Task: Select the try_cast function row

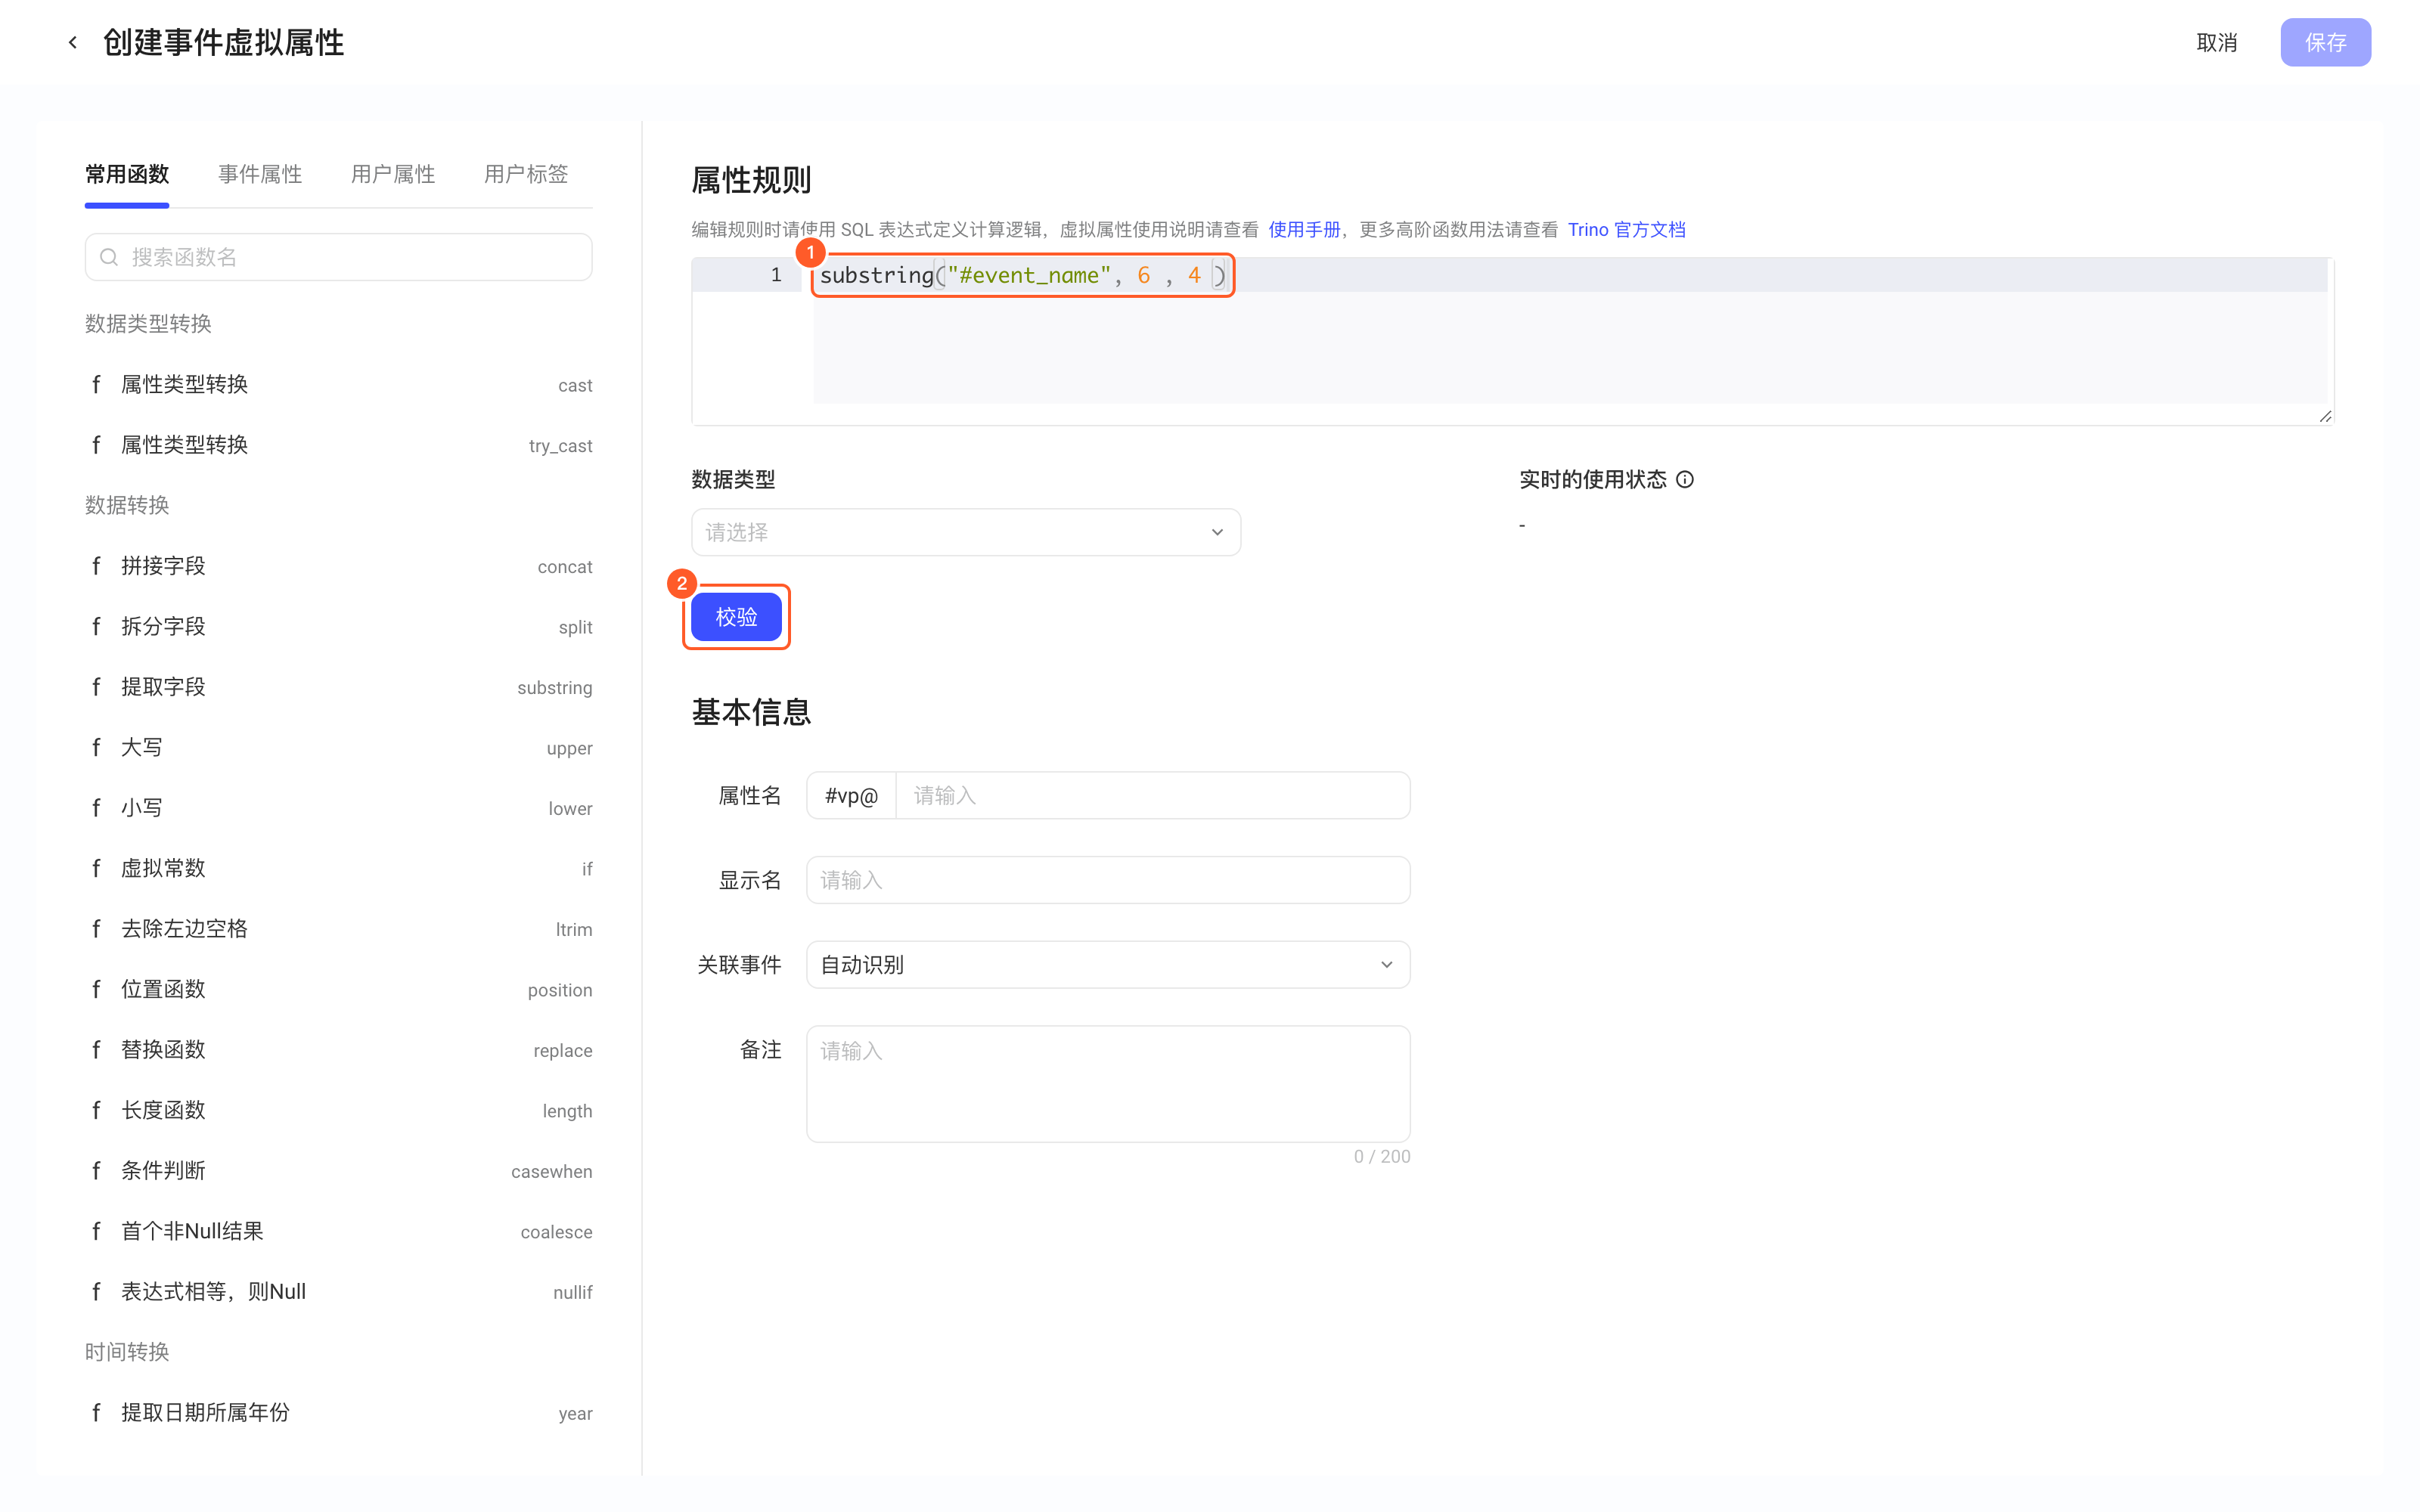Action: pyautogui.click(x=339, y=445)
